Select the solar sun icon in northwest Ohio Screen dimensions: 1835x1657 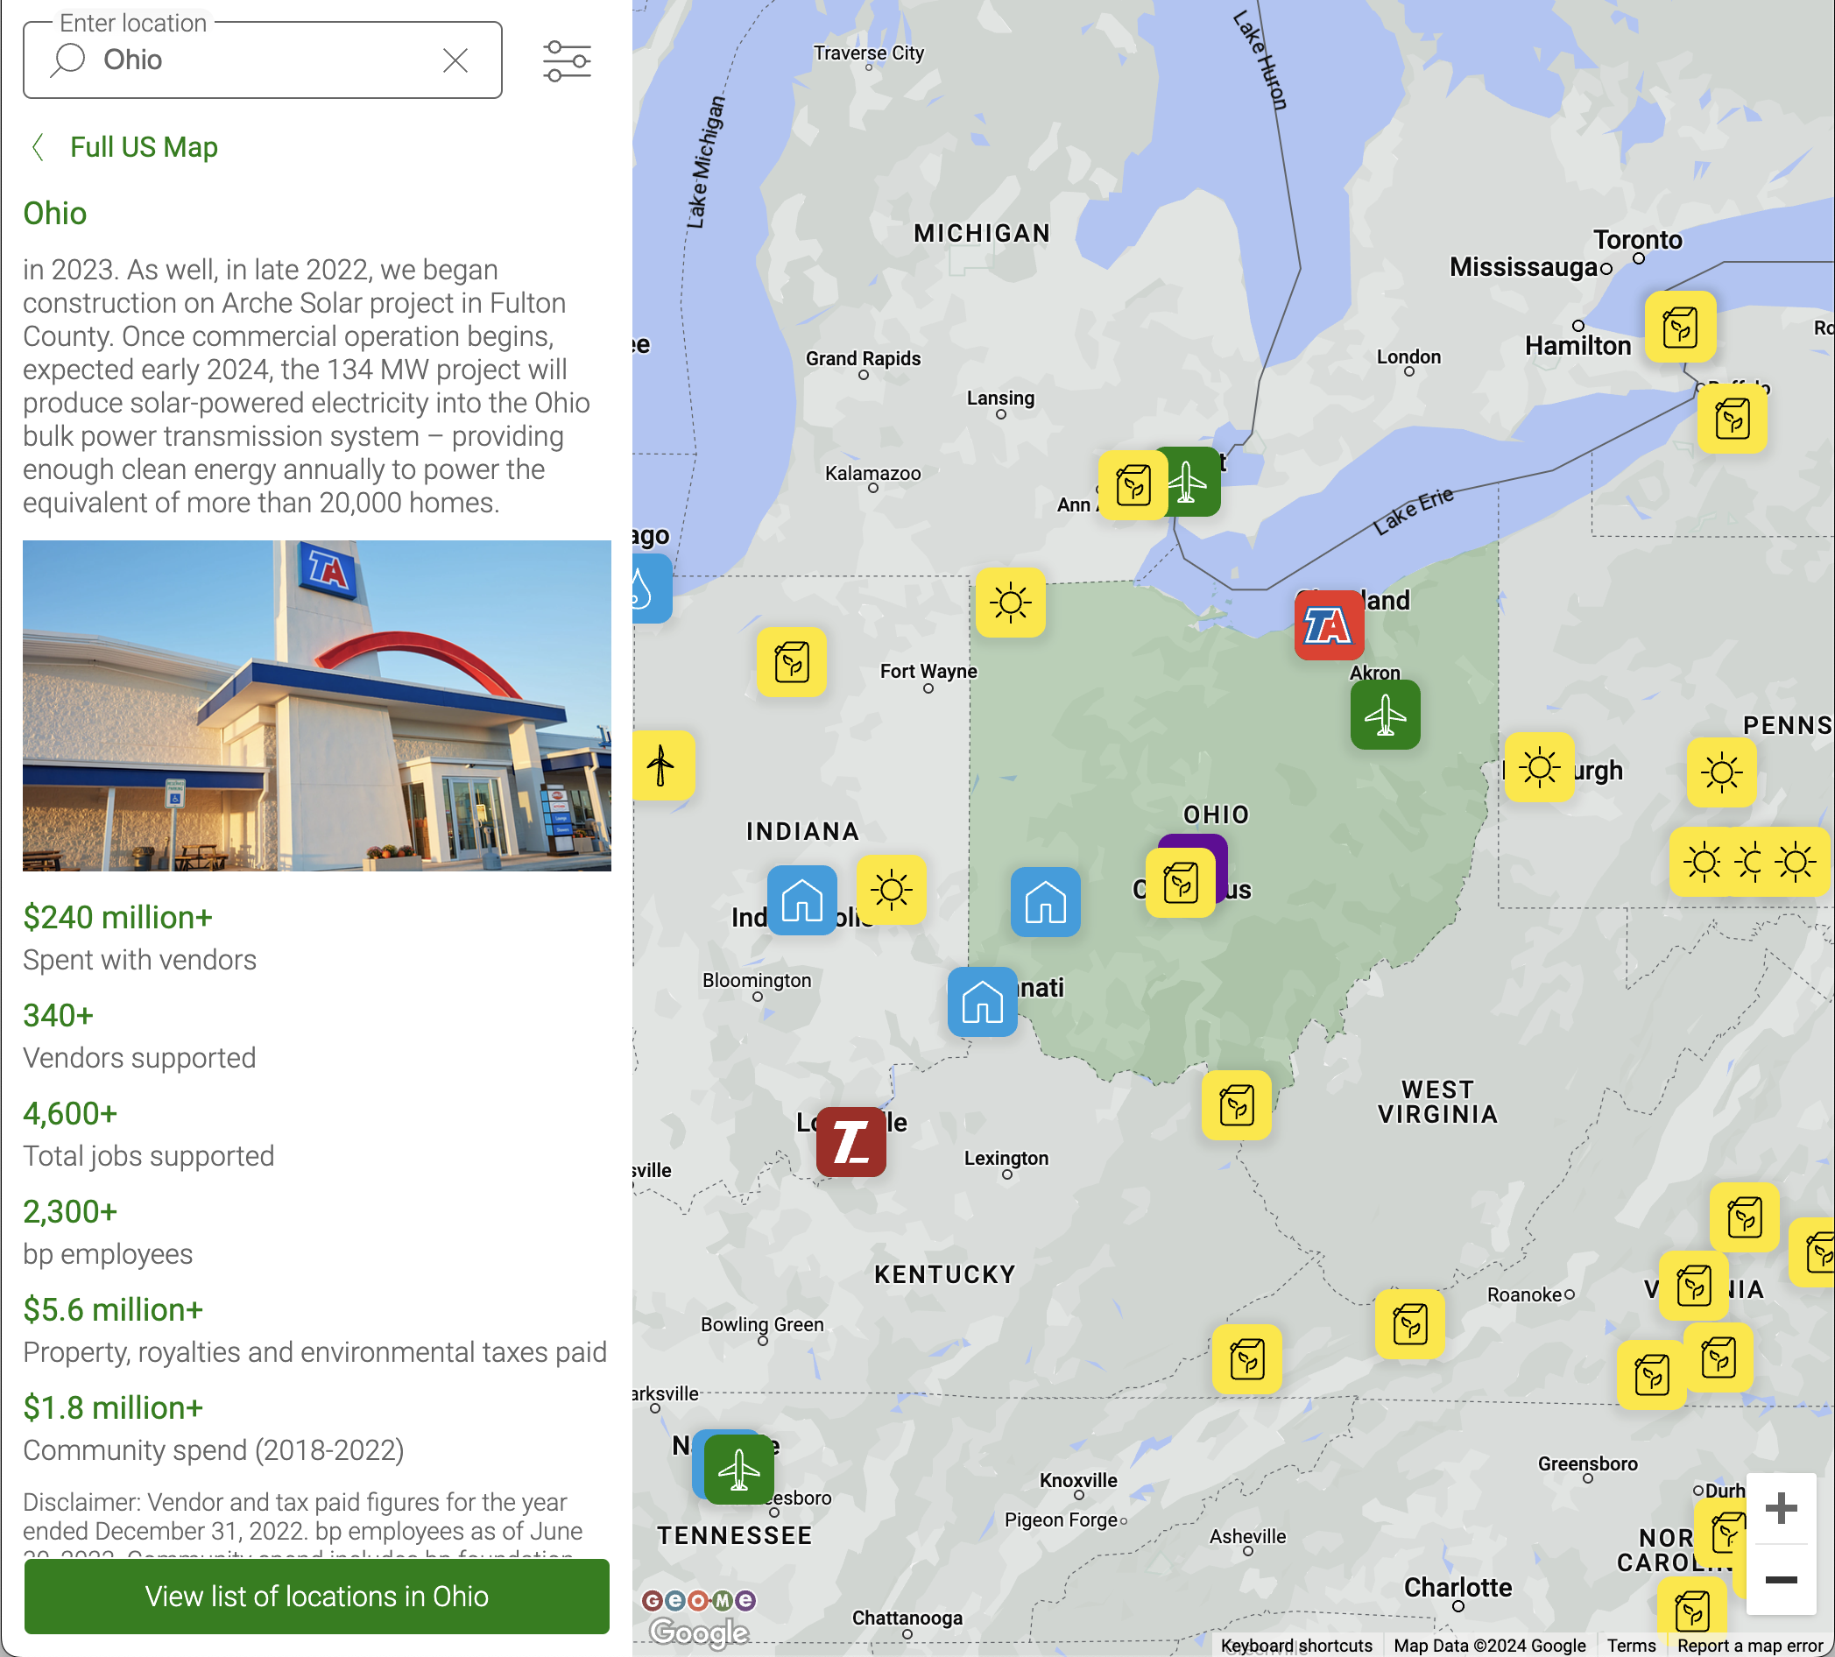click(1010, 604)
